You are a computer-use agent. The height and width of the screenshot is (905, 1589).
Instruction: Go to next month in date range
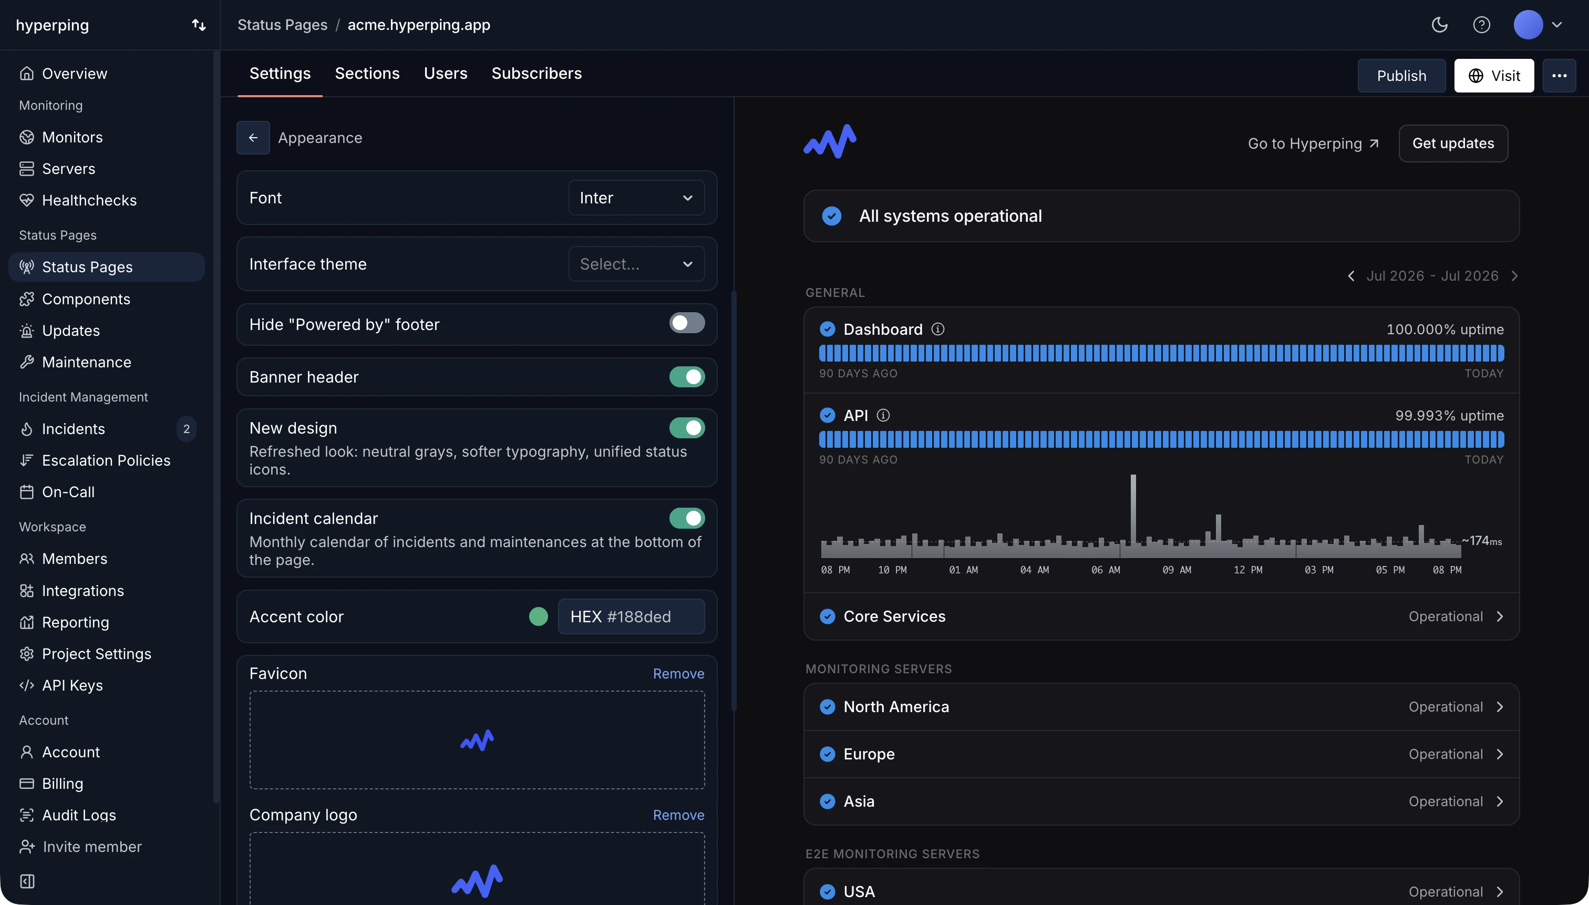[x=1514, y=276]
